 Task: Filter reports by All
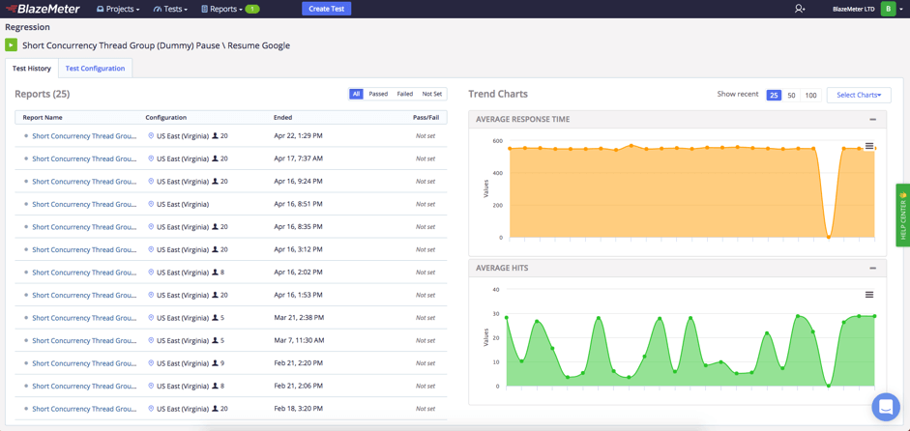click(x=356, y=94)
